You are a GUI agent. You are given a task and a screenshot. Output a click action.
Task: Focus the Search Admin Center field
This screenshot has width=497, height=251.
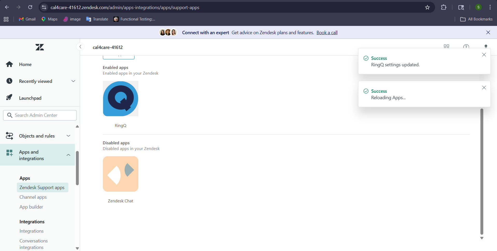[40, 115]
